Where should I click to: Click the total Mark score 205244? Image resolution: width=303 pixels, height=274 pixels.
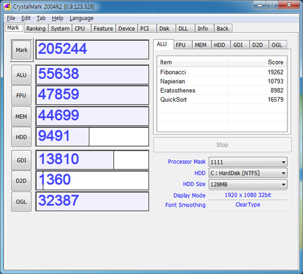tap(92, 50)
